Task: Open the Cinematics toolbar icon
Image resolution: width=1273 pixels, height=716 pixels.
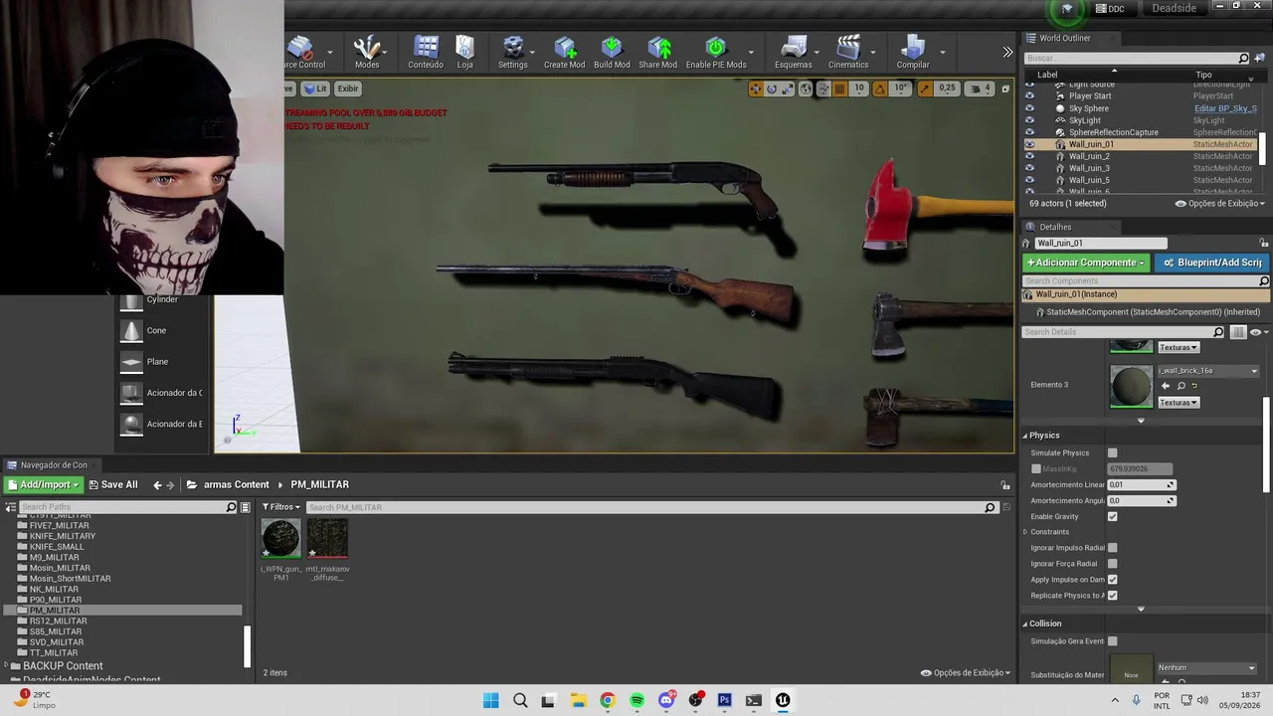Action: pos(848,52)
